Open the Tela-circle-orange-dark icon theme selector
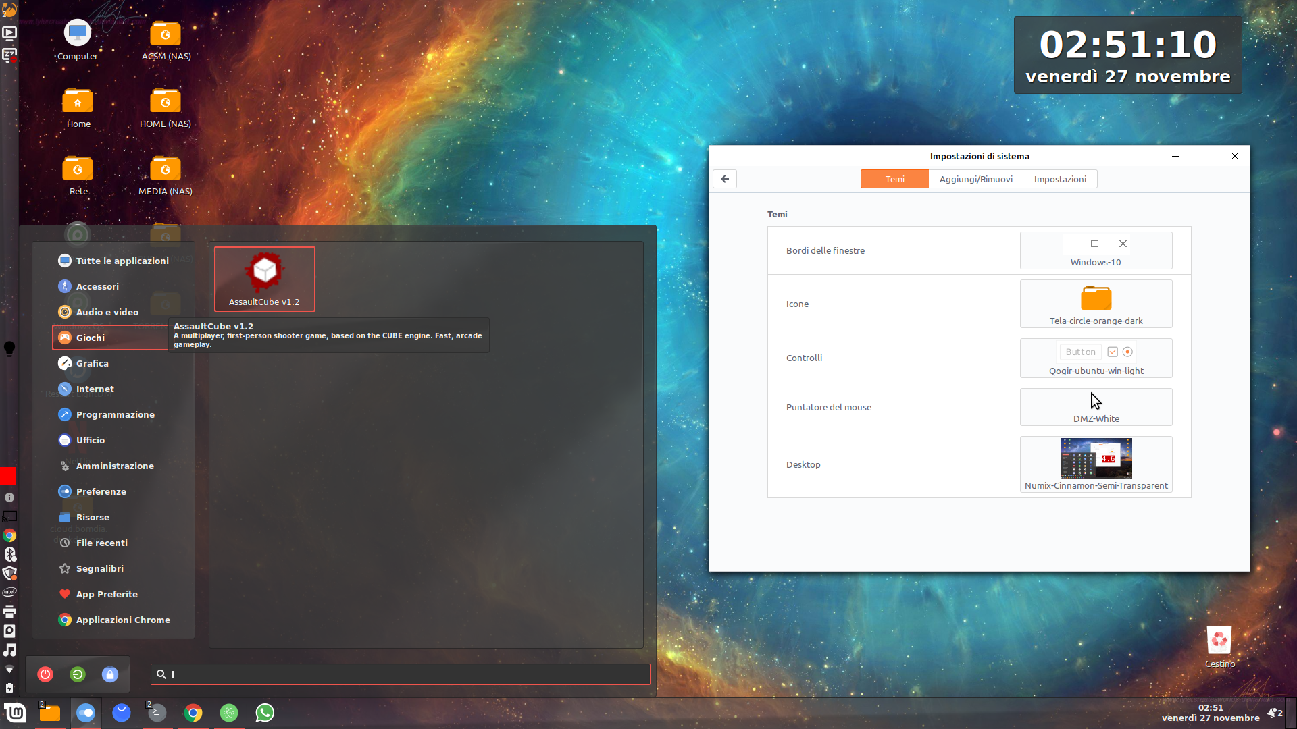Screen dimensions: 1297x729 pyautogui.click(x=1096, y=304)
